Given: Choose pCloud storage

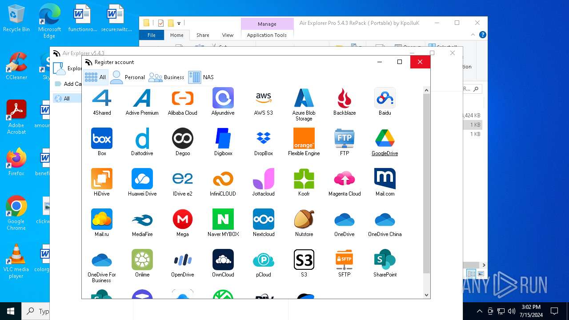Looking at the screenshot, I should pos(264,264).
